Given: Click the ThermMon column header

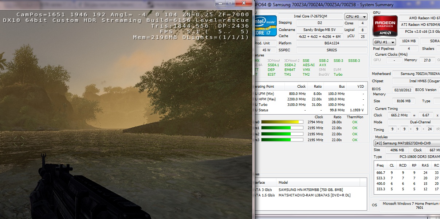Looking at the screenshot, I should (x=355, y=117).
